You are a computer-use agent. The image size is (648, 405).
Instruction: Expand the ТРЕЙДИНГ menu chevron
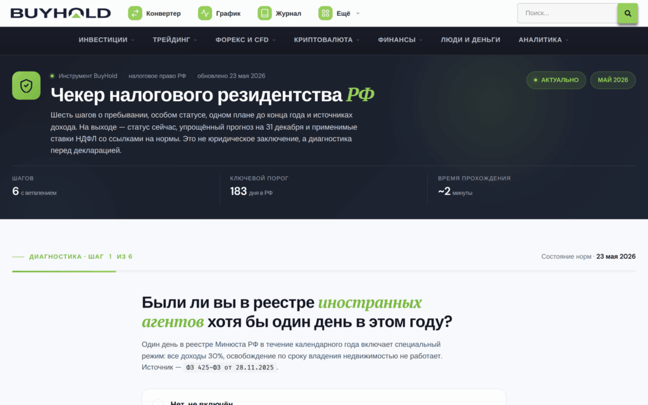tap(196, 40)
